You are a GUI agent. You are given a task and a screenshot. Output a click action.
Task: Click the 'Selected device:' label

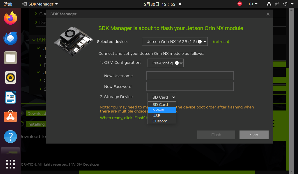112,42
